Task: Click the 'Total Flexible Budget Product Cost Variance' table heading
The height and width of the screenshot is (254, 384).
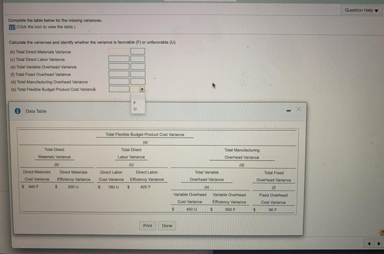Action: coord(145,135)
